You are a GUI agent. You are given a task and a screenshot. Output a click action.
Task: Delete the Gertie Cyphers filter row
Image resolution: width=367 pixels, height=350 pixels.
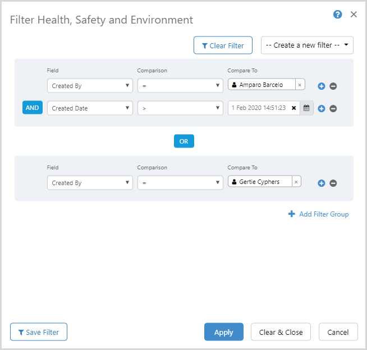[333, 183]
